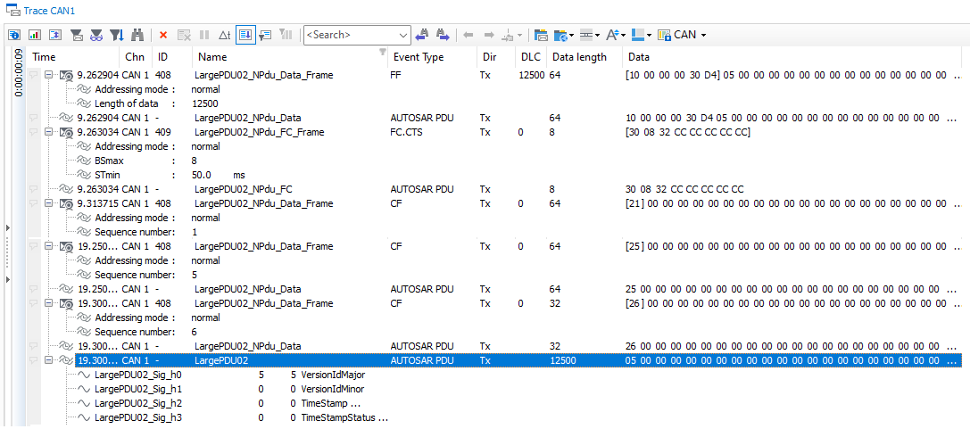The height and width of the screenshot is (429, 970).
Task: Open the statistics bar chart toolbar icon
Action: 35,36
